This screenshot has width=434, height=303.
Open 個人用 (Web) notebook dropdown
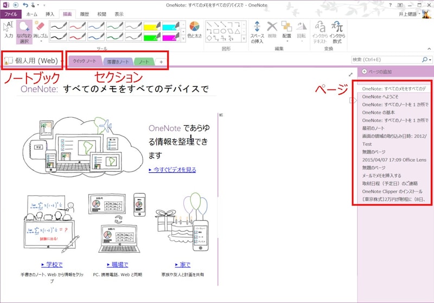tap(33, 61)
